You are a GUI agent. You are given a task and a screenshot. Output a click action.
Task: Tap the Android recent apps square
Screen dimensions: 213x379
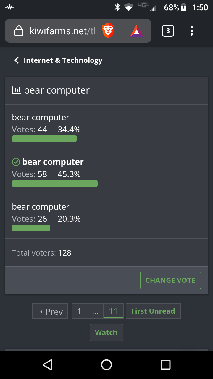166,365
